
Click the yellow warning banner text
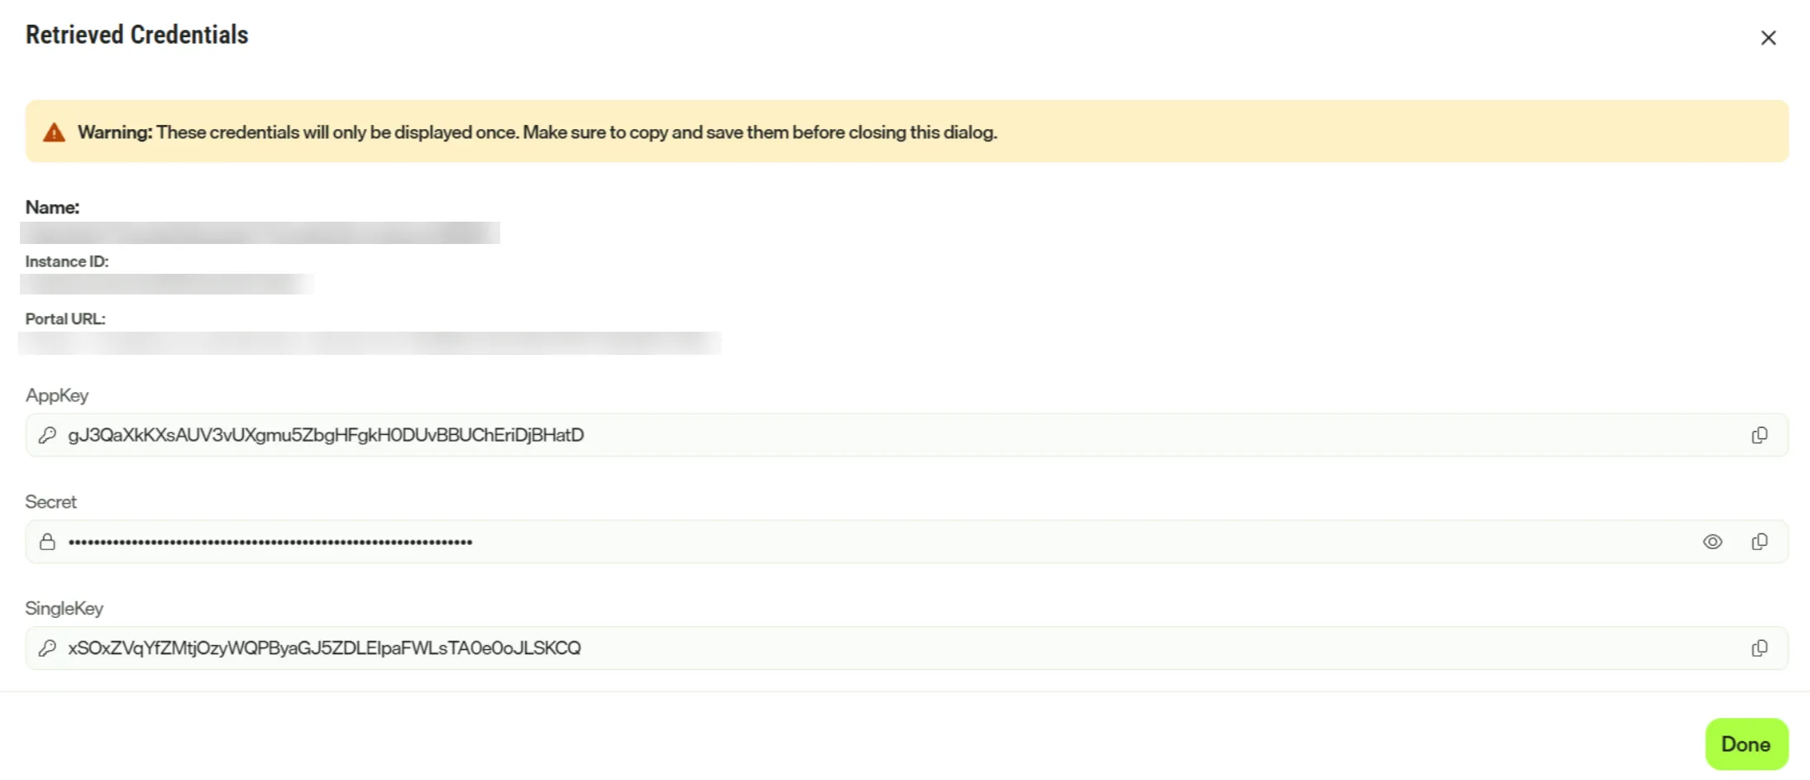pos(537,132)
